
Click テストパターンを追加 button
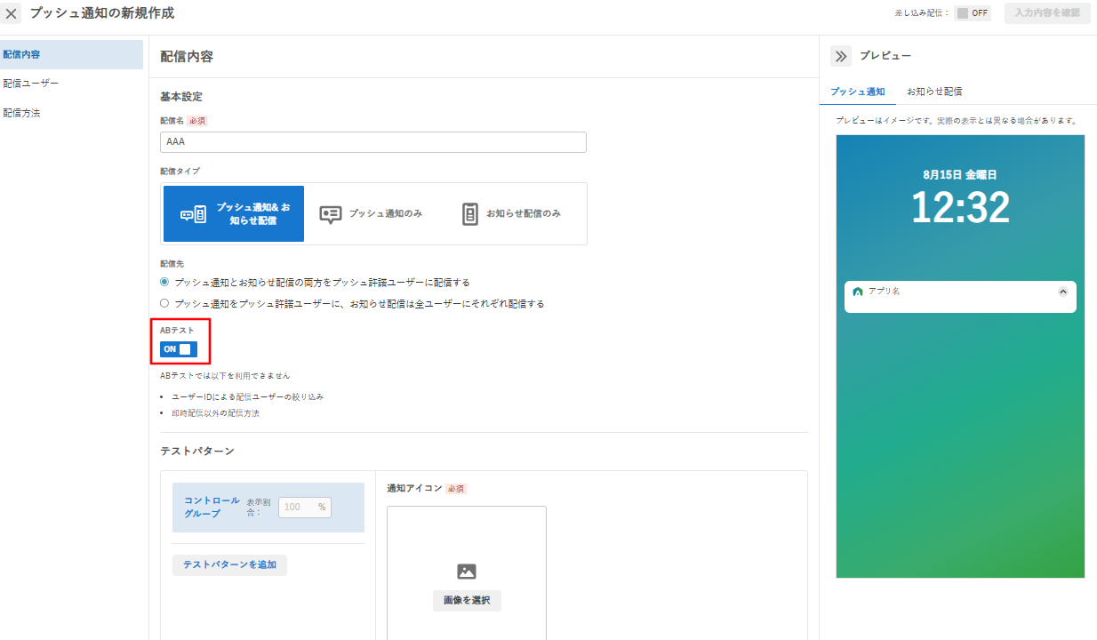[229, 564]
